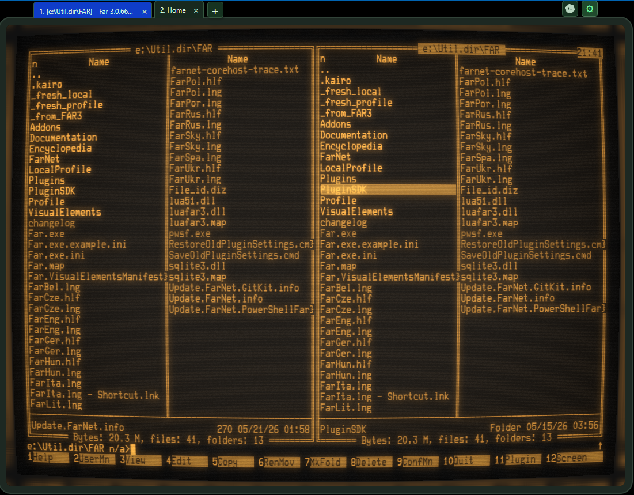Select Far.exe in left panel

pos(46,234)
